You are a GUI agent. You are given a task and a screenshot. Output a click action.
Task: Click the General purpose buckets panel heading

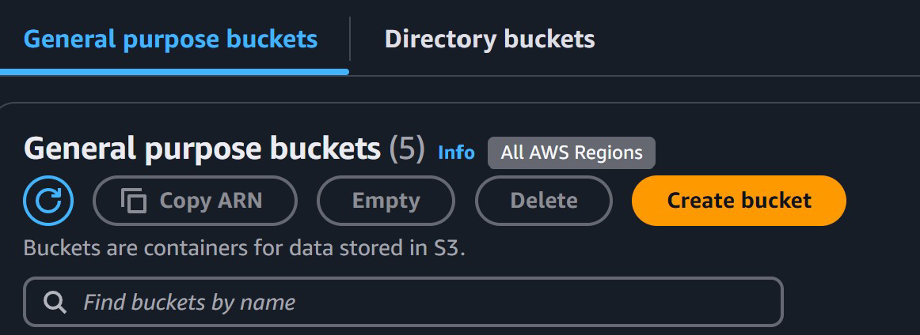[202, 149]
